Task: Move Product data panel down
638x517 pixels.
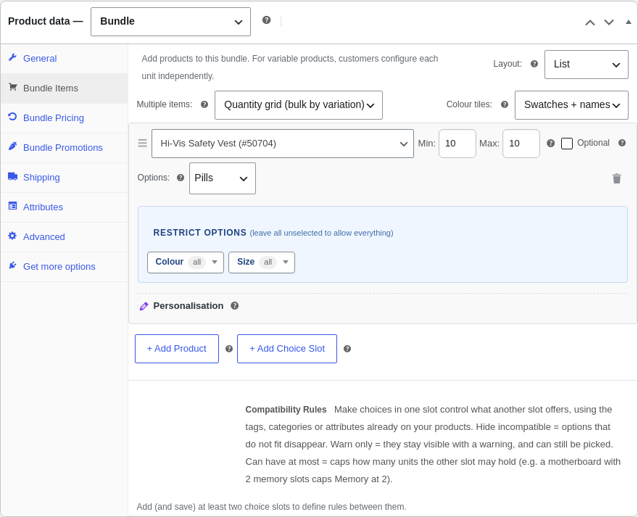Action: (x=609, y=22)
